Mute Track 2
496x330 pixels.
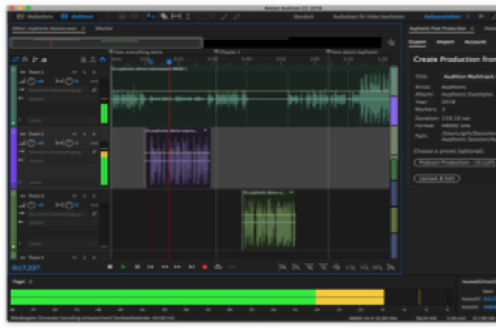[x=74, y=134]
